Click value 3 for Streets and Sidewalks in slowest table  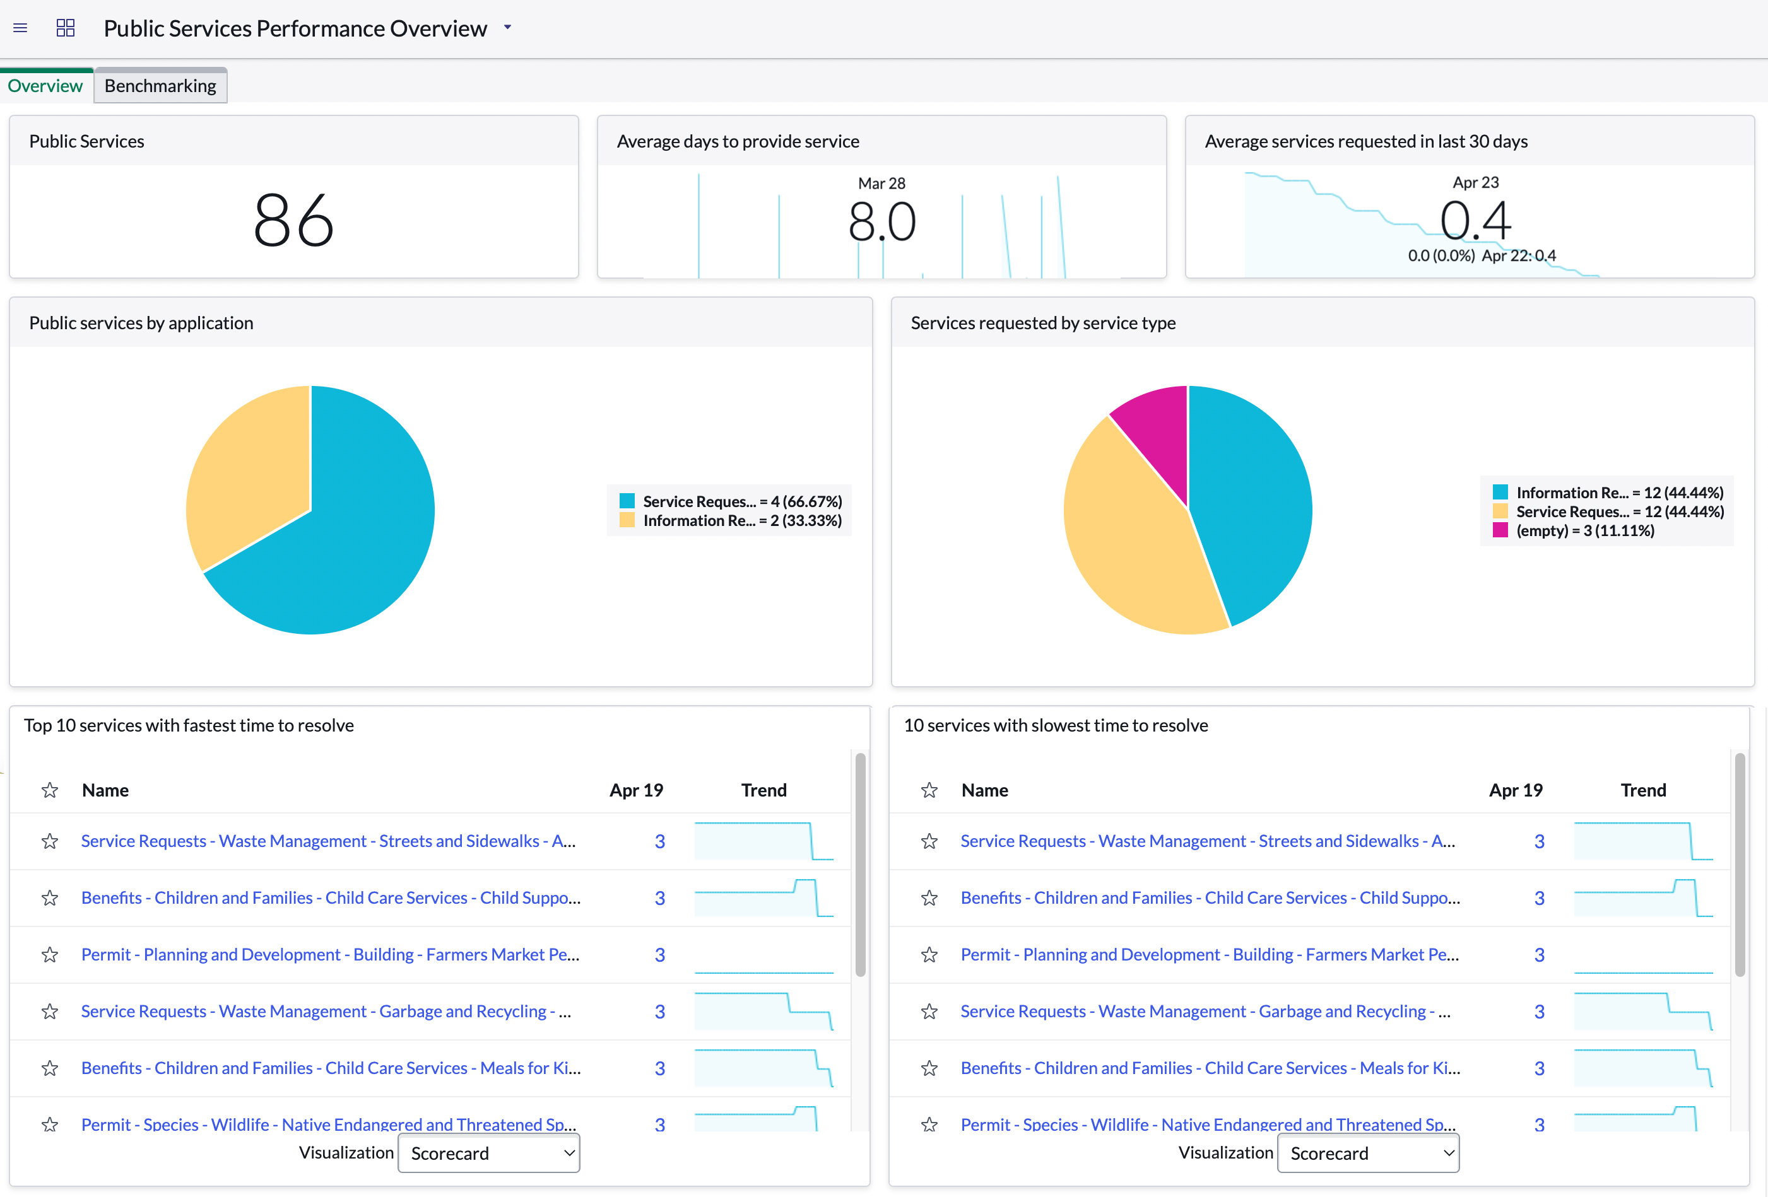coord(1539,842)
